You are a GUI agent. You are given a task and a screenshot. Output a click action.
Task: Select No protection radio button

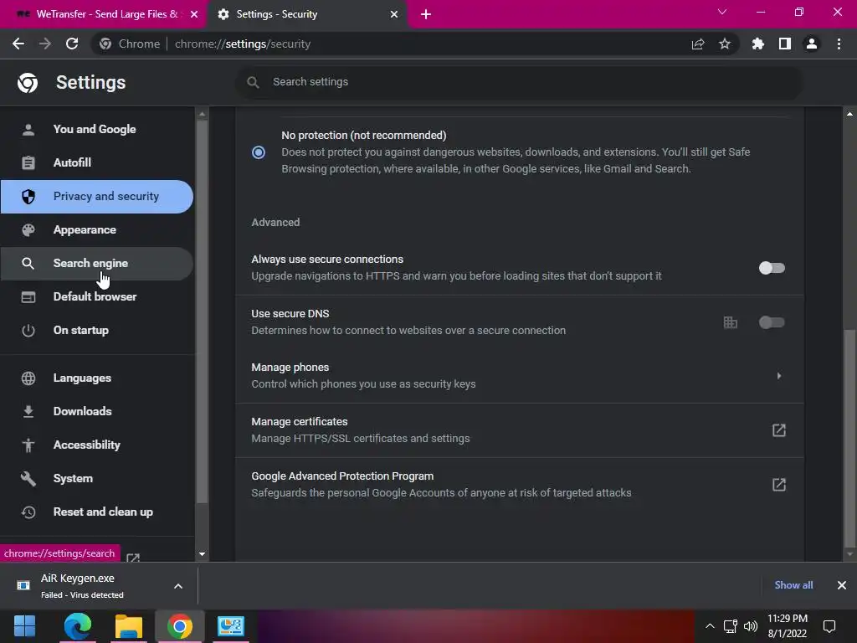[259, 152]
